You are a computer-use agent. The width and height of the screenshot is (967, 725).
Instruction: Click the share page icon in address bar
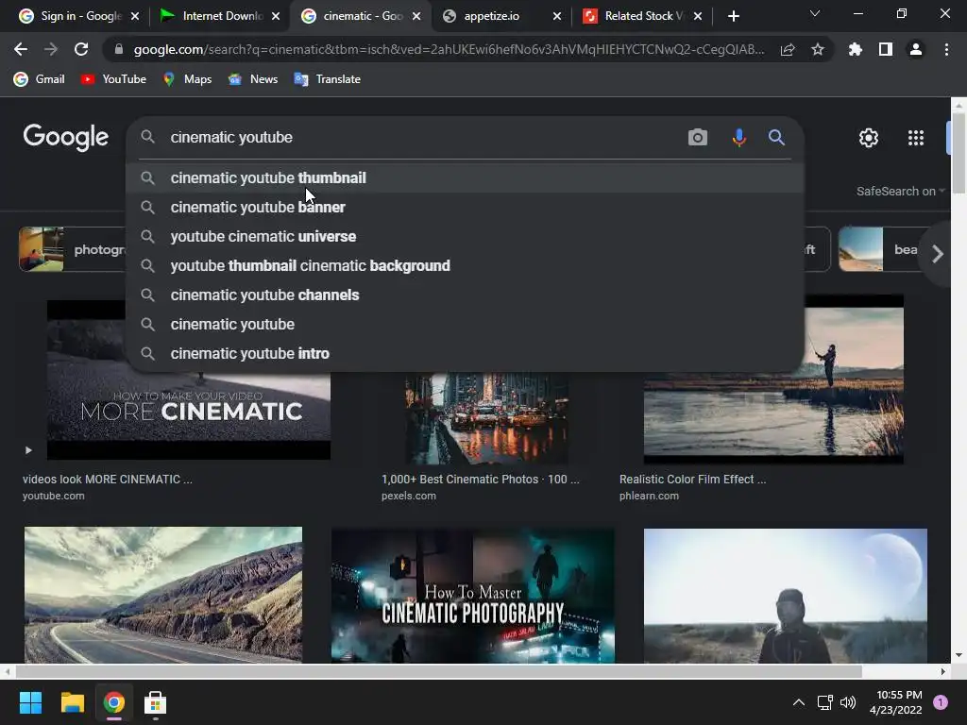(x=788, y=50)
